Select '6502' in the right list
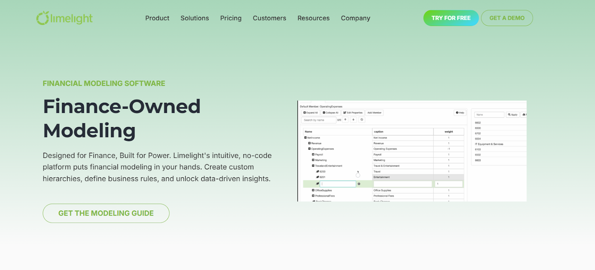 point(478,155)
